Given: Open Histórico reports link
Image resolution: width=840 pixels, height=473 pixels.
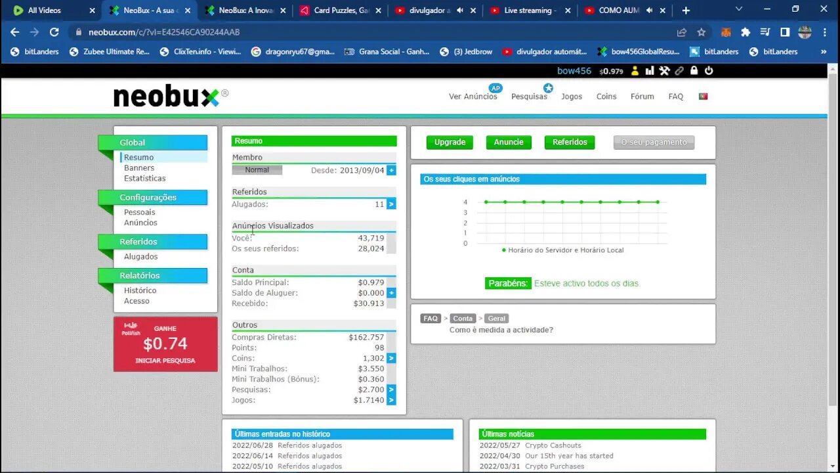Looking at the screenshot, I should coord(140,290).
